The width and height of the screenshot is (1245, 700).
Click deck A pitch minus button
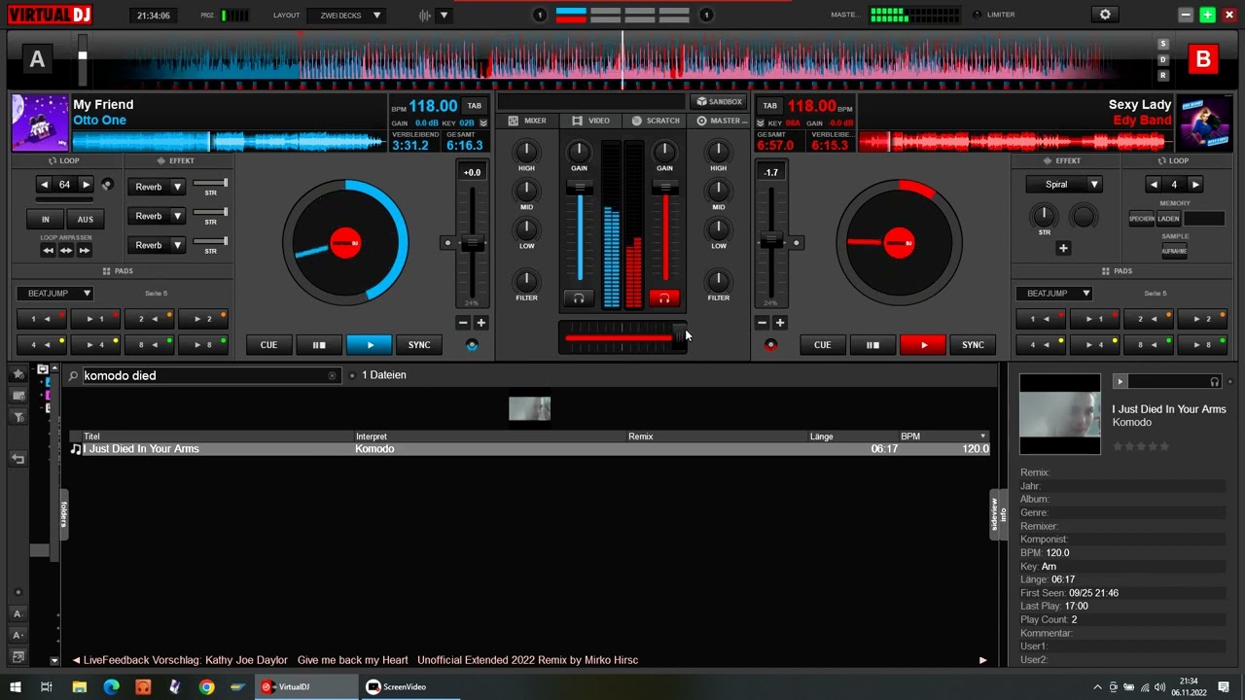463,323
